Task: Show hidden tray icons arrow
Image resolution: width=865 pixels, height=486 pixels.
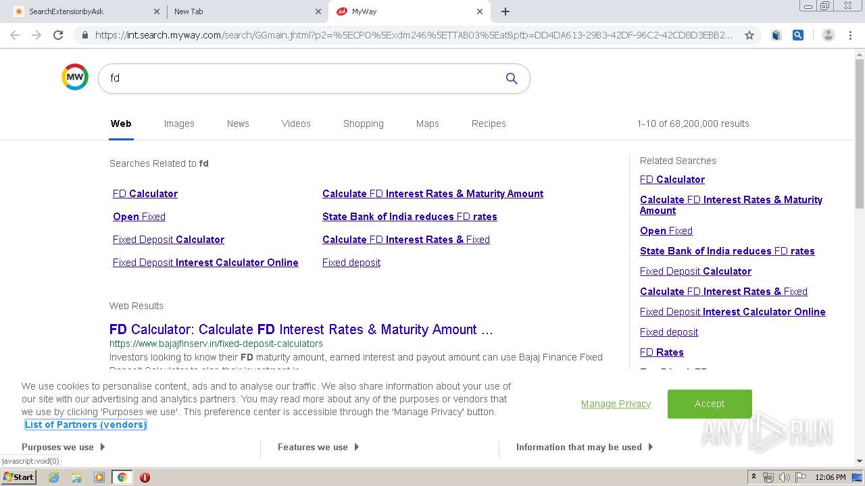Action: pyautogui.click(x=753, y=477)
